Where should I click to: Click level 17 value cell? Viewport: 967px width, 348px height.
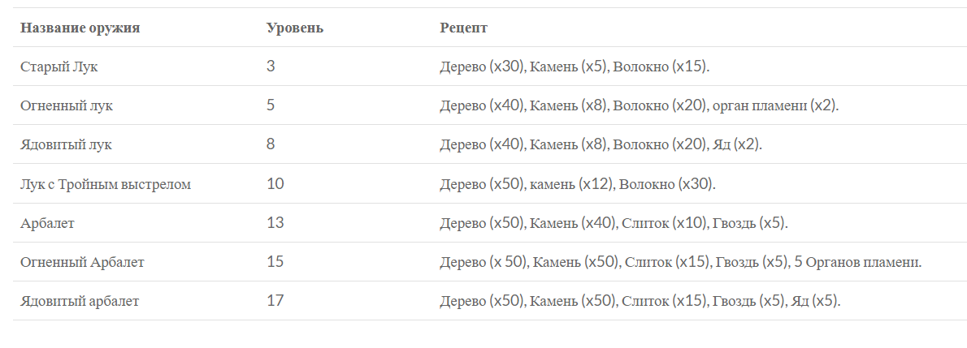275,301
